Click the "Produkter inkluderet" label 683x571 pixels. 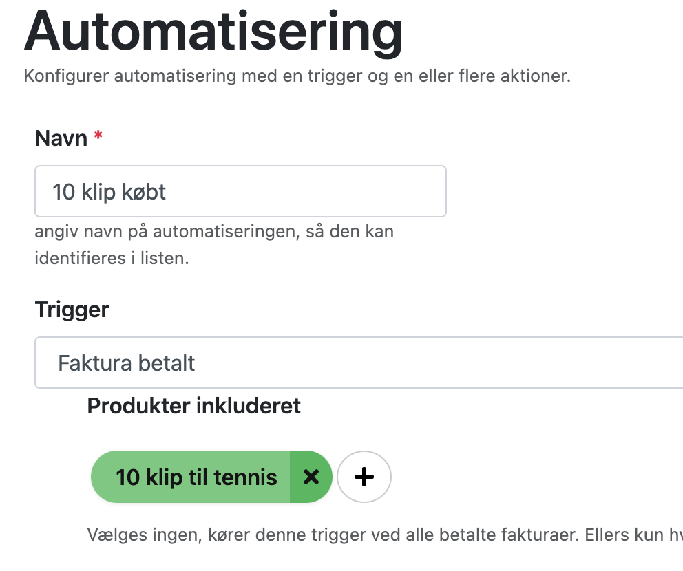click(x=194, y=406)
